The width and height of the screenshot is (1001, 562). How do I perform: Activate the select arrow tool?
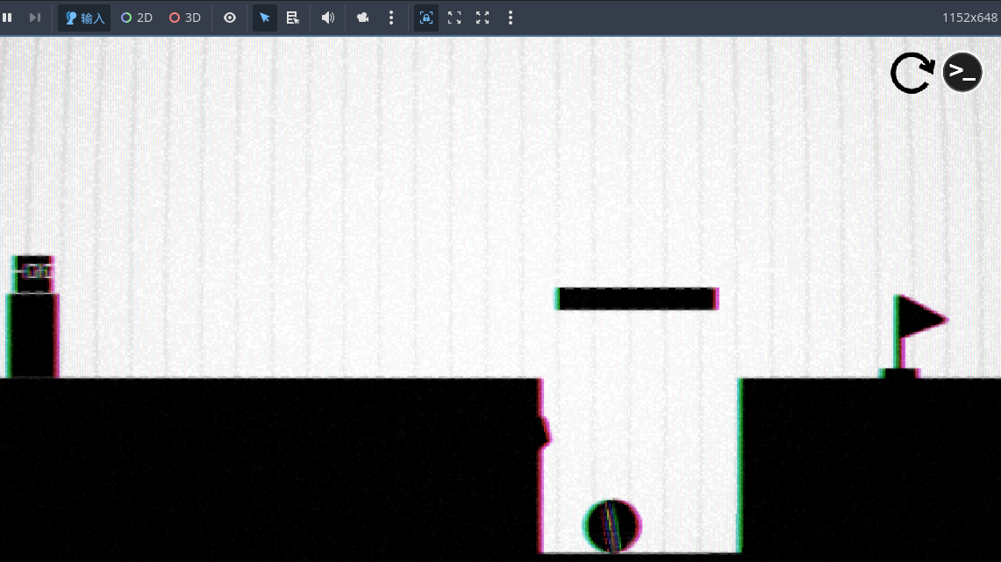pos(265,18)
